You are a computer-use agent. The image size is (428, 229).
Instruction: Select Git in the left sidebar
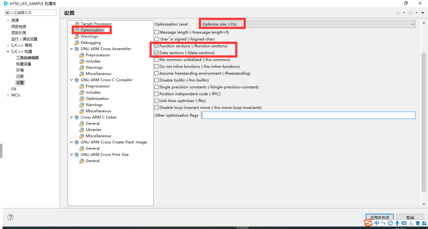click(13, 89)
